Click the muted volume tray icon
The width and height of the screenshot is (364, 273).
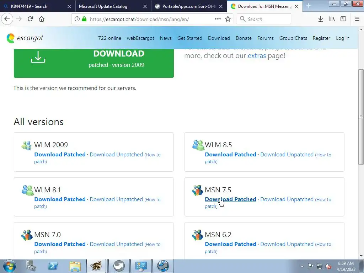tap(328, 267)
